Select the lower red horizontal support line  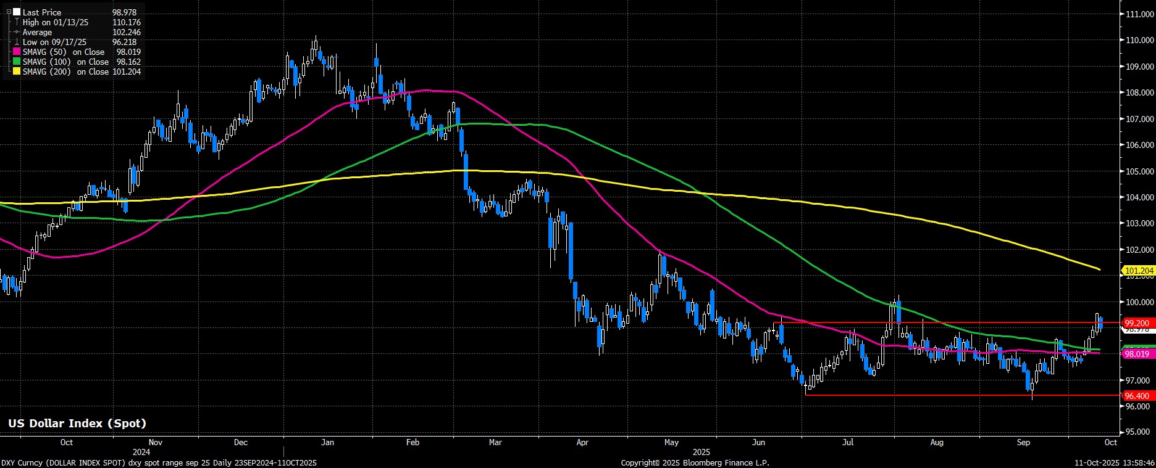pyautogui.click(x=926, y=395)
